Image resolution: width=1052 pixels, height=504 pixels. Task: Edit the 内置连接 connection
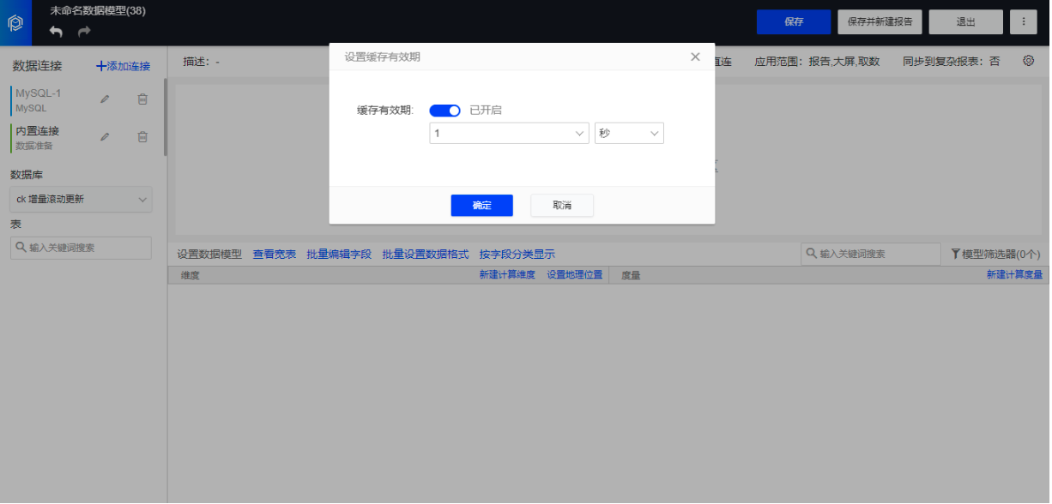tap(105, 137)
